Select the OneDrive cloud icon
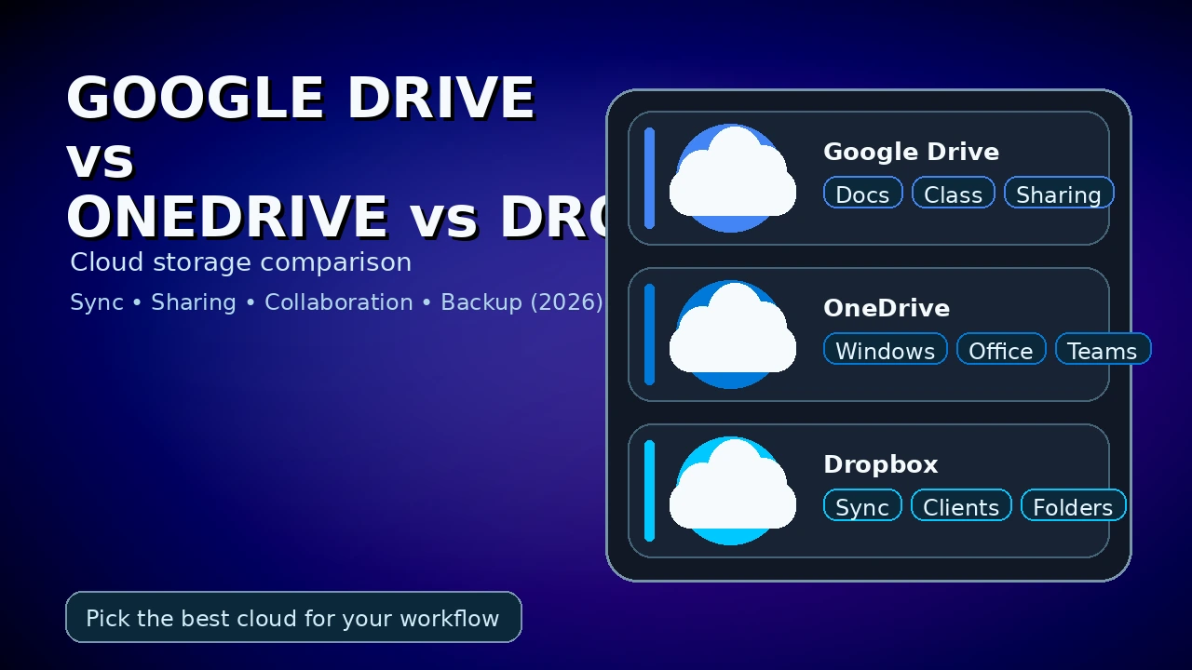 732,333
